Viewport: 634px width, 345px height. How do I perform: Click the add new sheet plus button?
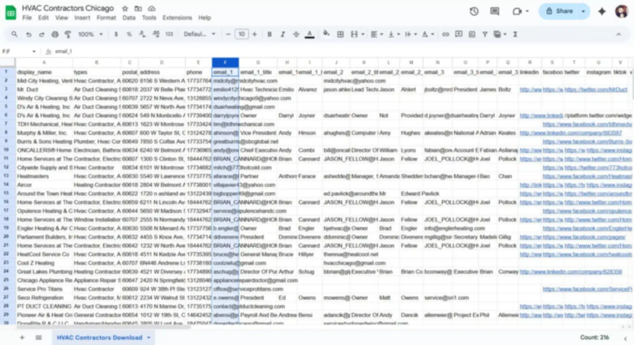click(x=22, y=338)
